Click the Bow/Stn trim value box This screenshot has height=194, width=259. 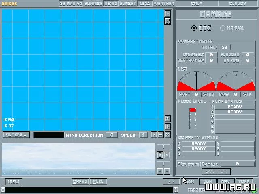(x=236, y=94)
